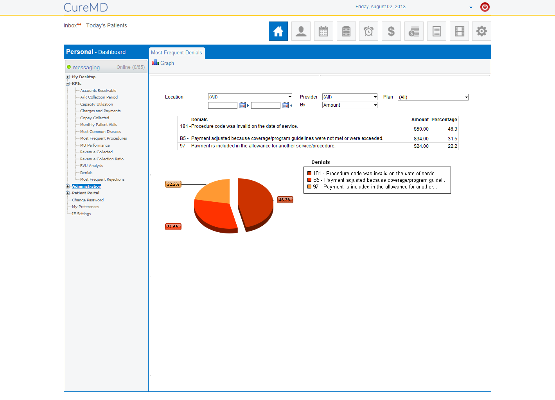Open the alarm clock reminders icon
Image resolution: width=555 pixels, height=400 pixels.
pyautogui.click(x=368, y=31)
